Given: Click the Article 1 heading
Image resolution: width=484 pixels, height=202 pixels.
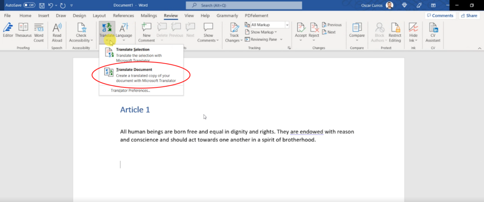Looking at the screenshot, I should 135,109.
